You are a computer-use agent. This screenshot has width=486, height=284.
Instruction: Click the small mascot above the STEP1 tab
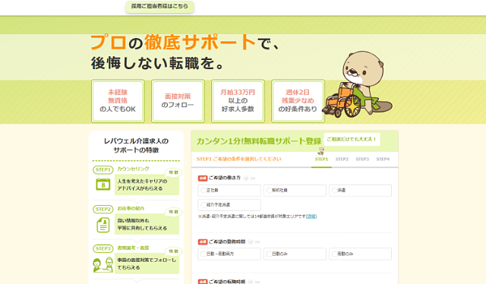tap(320, 151)
